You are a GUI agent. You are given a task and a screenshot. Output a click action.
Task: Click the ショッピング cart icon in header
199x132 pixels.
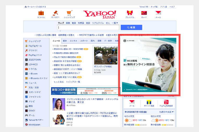(x=69, y=13)
